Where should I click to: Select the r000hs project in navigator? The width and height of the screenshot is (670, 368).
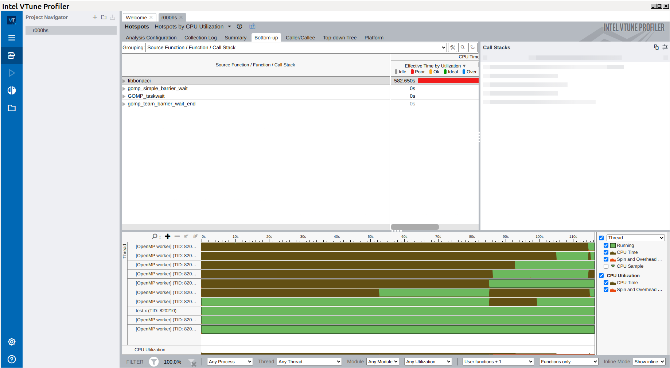click(41, 30)
